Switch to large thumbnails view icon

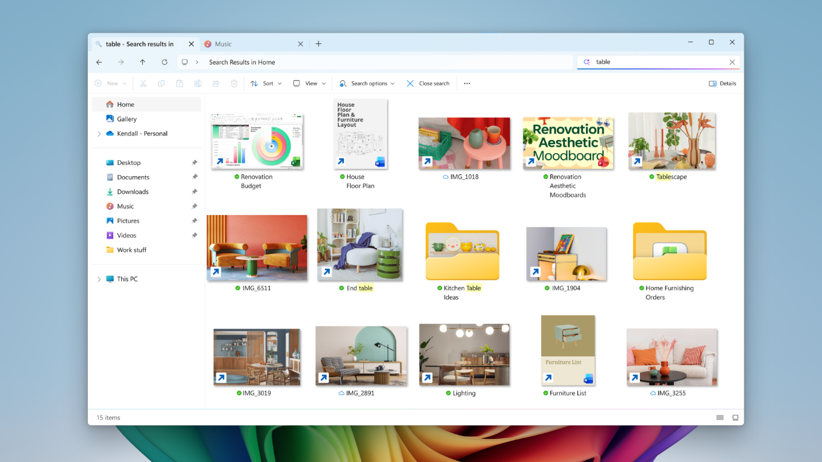coord(735,418)
